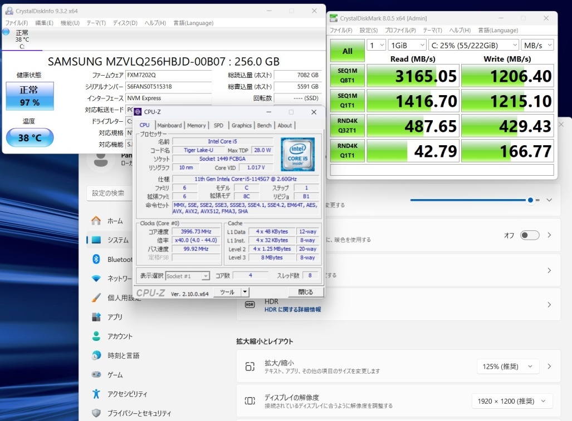Screen dimensions: 572x421
Task: Switch to the SPD tab in CPU-Z
Action: pos(218,125)
